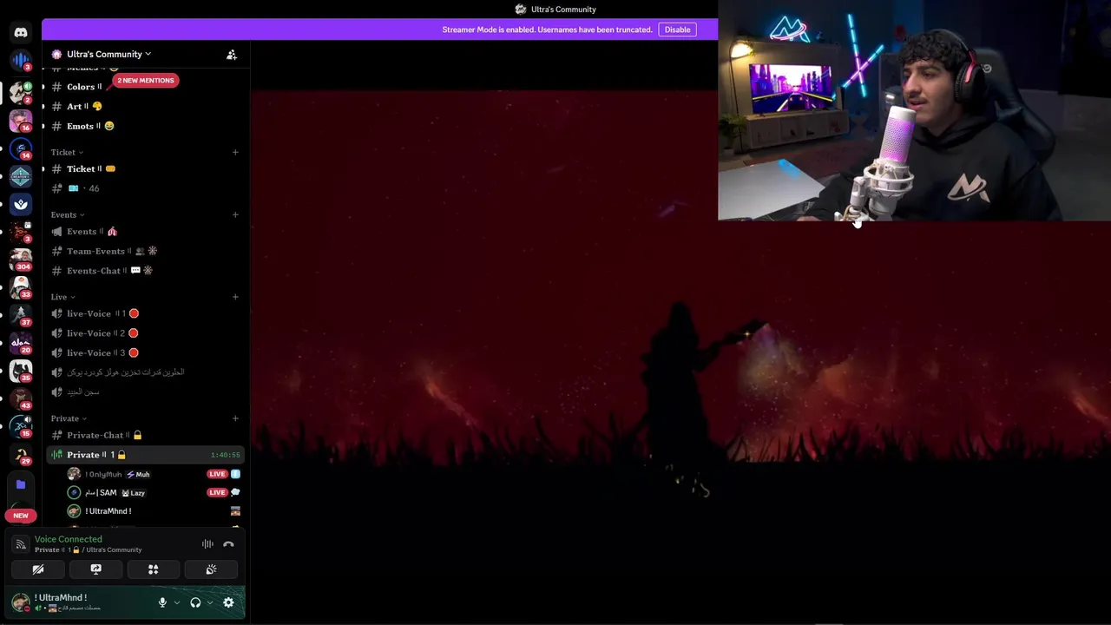The width and height of the screenshot is (1111, 625).
Task: Open headphone output options arrow
Action: [210, 602]
